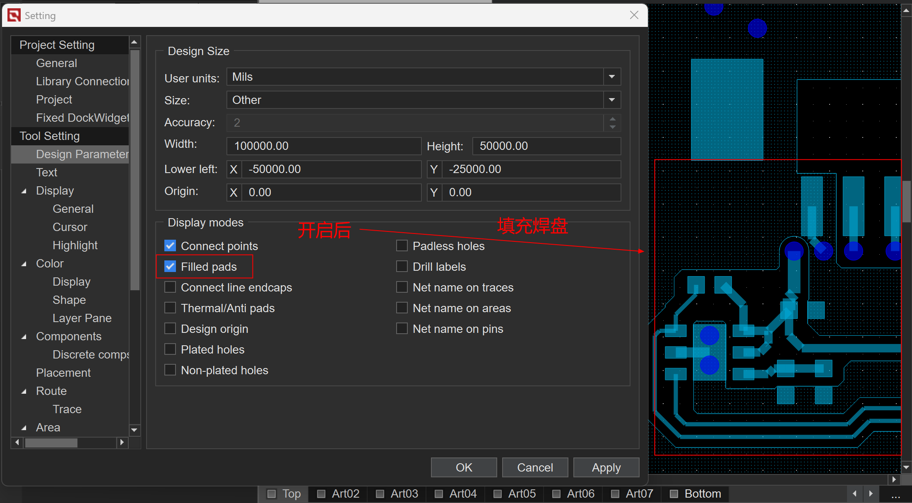
Task: Click the Width input field
Action: point(323,146)
